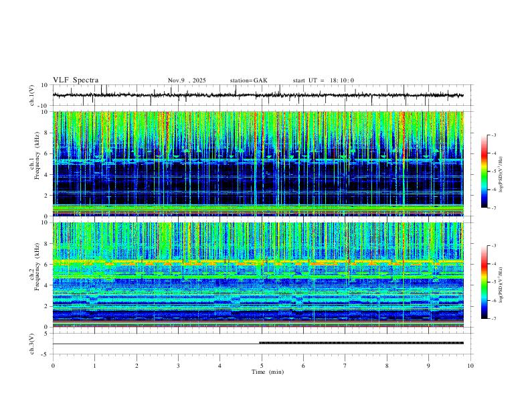The width and height of the screenshot is (530, 410).
Task: Click the ch.1 PSD color scale bar
Action: coord(484,172)
